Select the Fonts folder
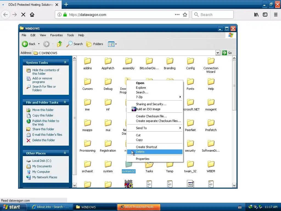The image size is (281, 211). point(190,84)
